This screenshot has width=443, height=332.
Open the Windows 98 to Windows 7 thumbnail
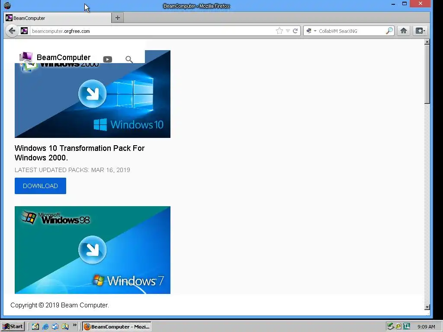[x=93, y=250]
